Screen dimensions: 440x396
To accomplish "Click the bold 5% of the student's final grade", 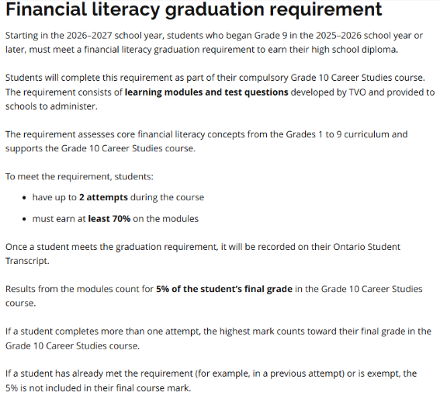I will (x=224, y=289).
